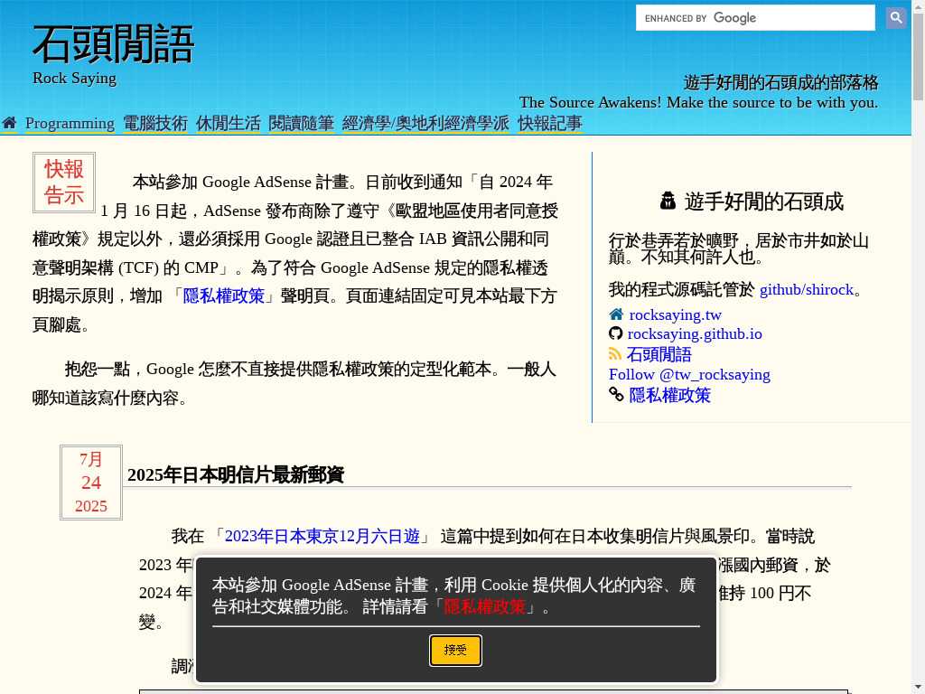
Task: Click the chain link icon beside 隱私權政策
Action: coord(616,395)
